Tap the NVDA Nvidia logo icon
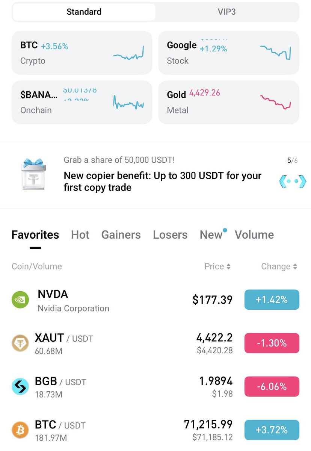311x451 pixels. pos(20,300)
